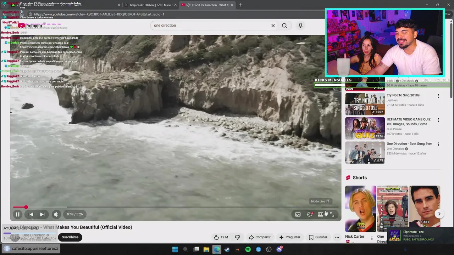Close the bzrp en X tab

176,5
